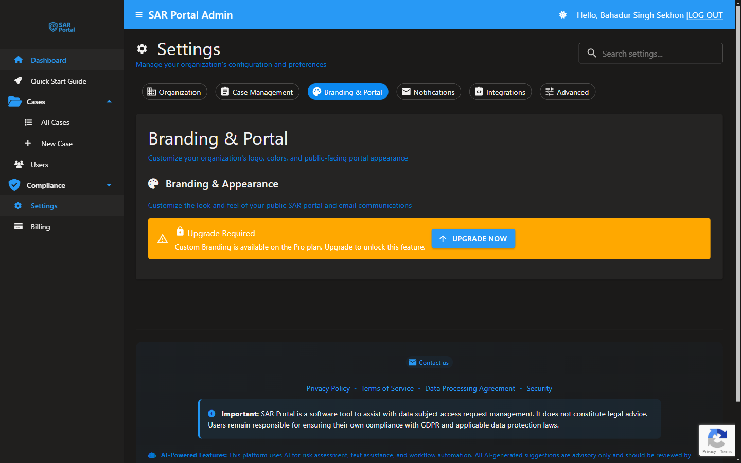Click the gear icon near the greeting

(x=562, y=15)
